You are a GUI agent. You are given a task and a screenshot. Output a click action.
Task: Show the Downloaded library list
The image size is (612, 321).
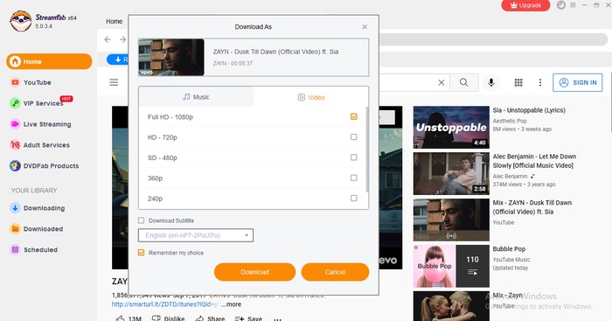tap(43, 229)
